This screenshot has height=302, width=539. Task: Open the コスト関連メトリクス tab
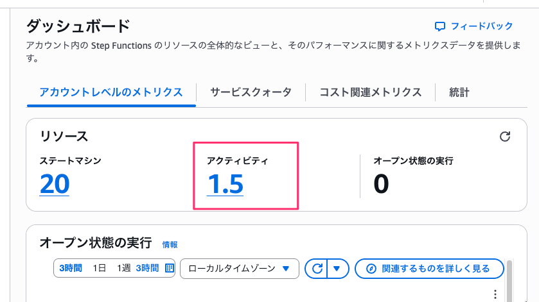(x=371, y=92)
